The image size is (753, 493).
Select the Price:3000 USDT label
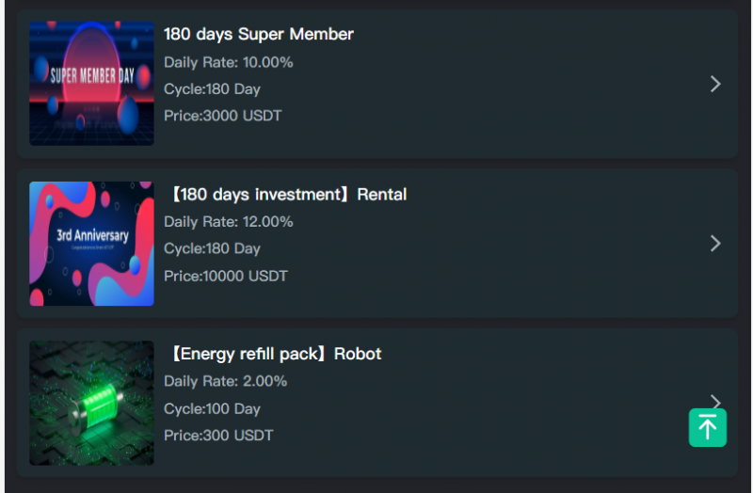coord(223,117)
